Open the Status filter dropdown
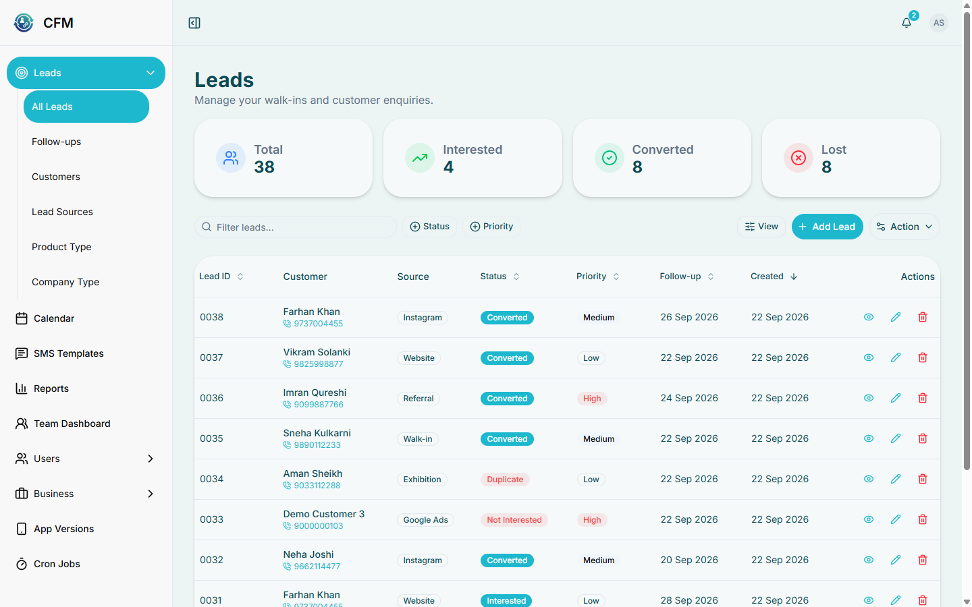The image size is (972, 607). tap(429, 227)
